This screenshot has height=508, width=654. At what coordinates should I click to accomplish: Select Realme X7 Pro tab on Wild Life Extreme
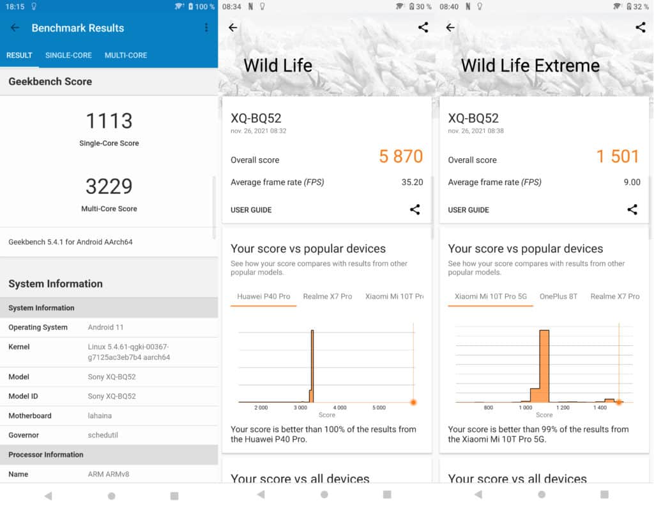pyautogui.click(x=615, y=296)
